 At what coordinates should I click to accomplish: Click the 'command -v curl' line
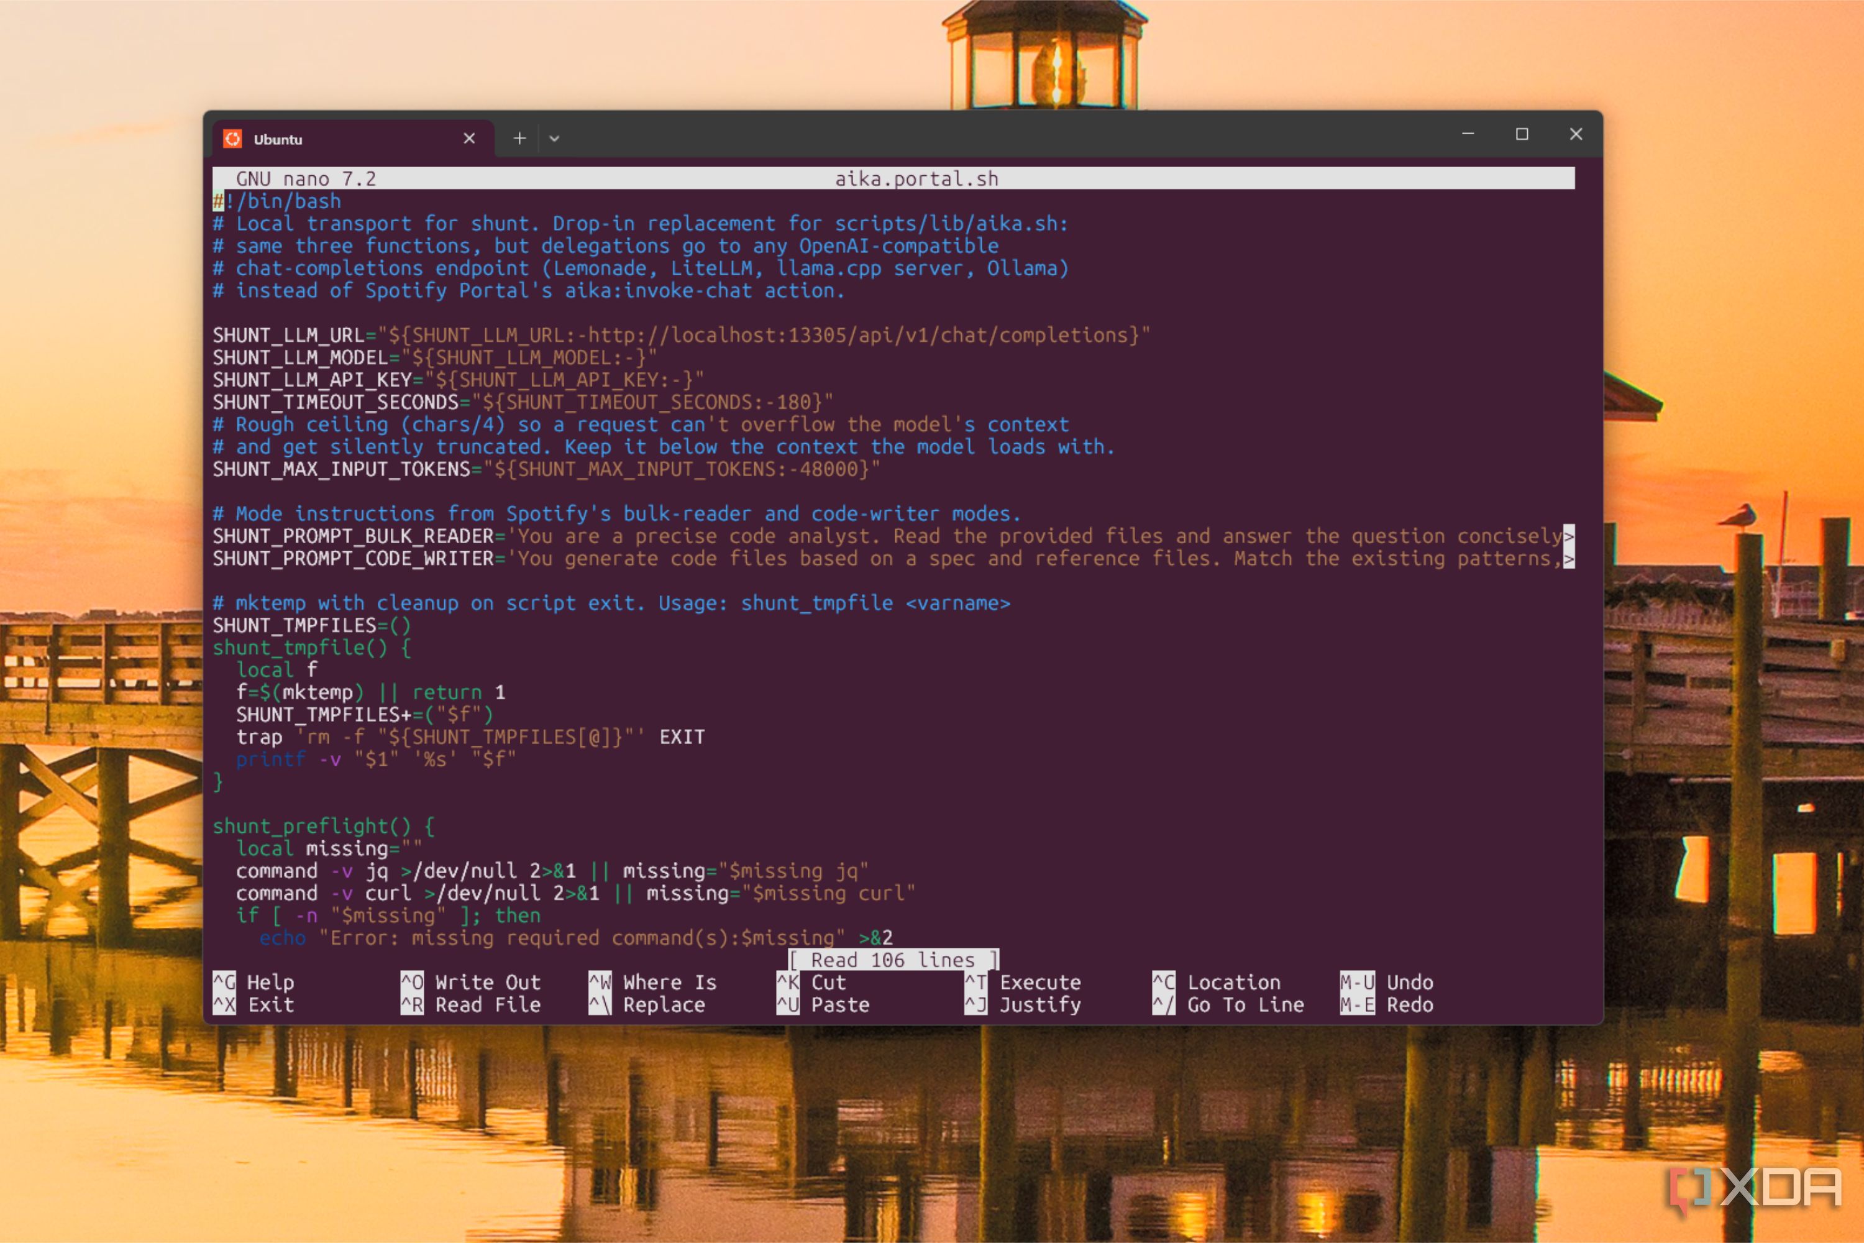coord(575,892)
